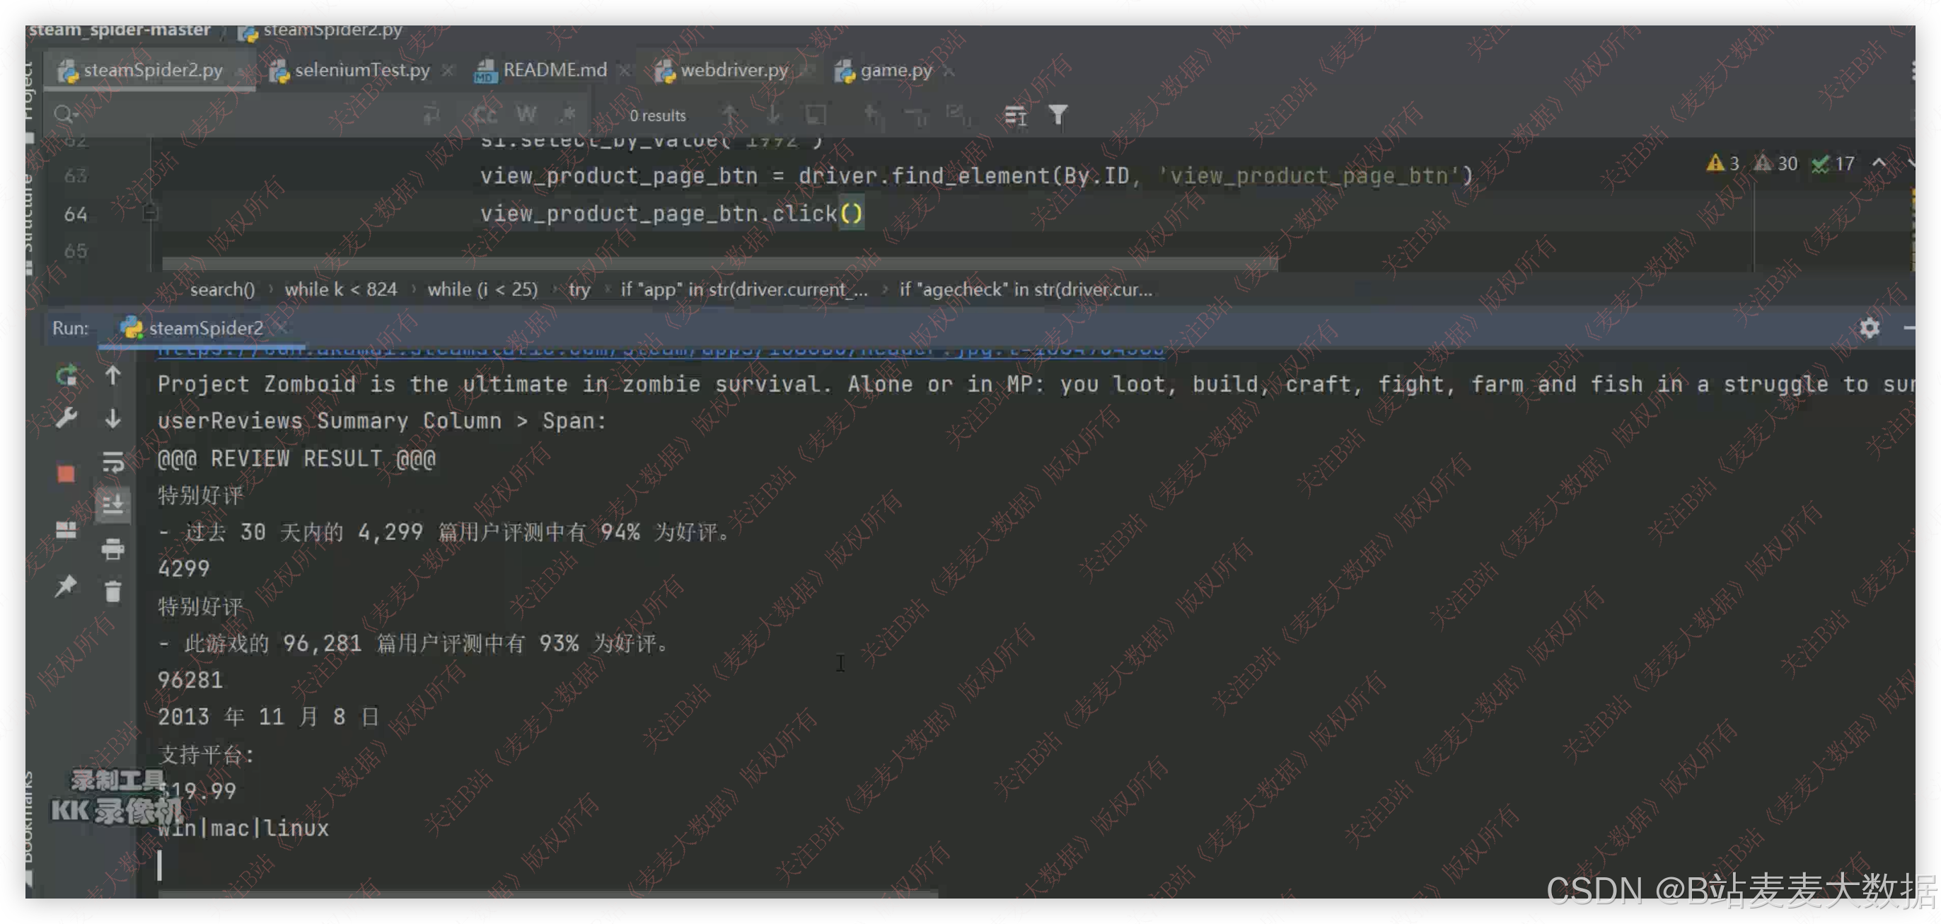
Task: Go to previous highlighted problem chevron
Action: [1879, 163]
